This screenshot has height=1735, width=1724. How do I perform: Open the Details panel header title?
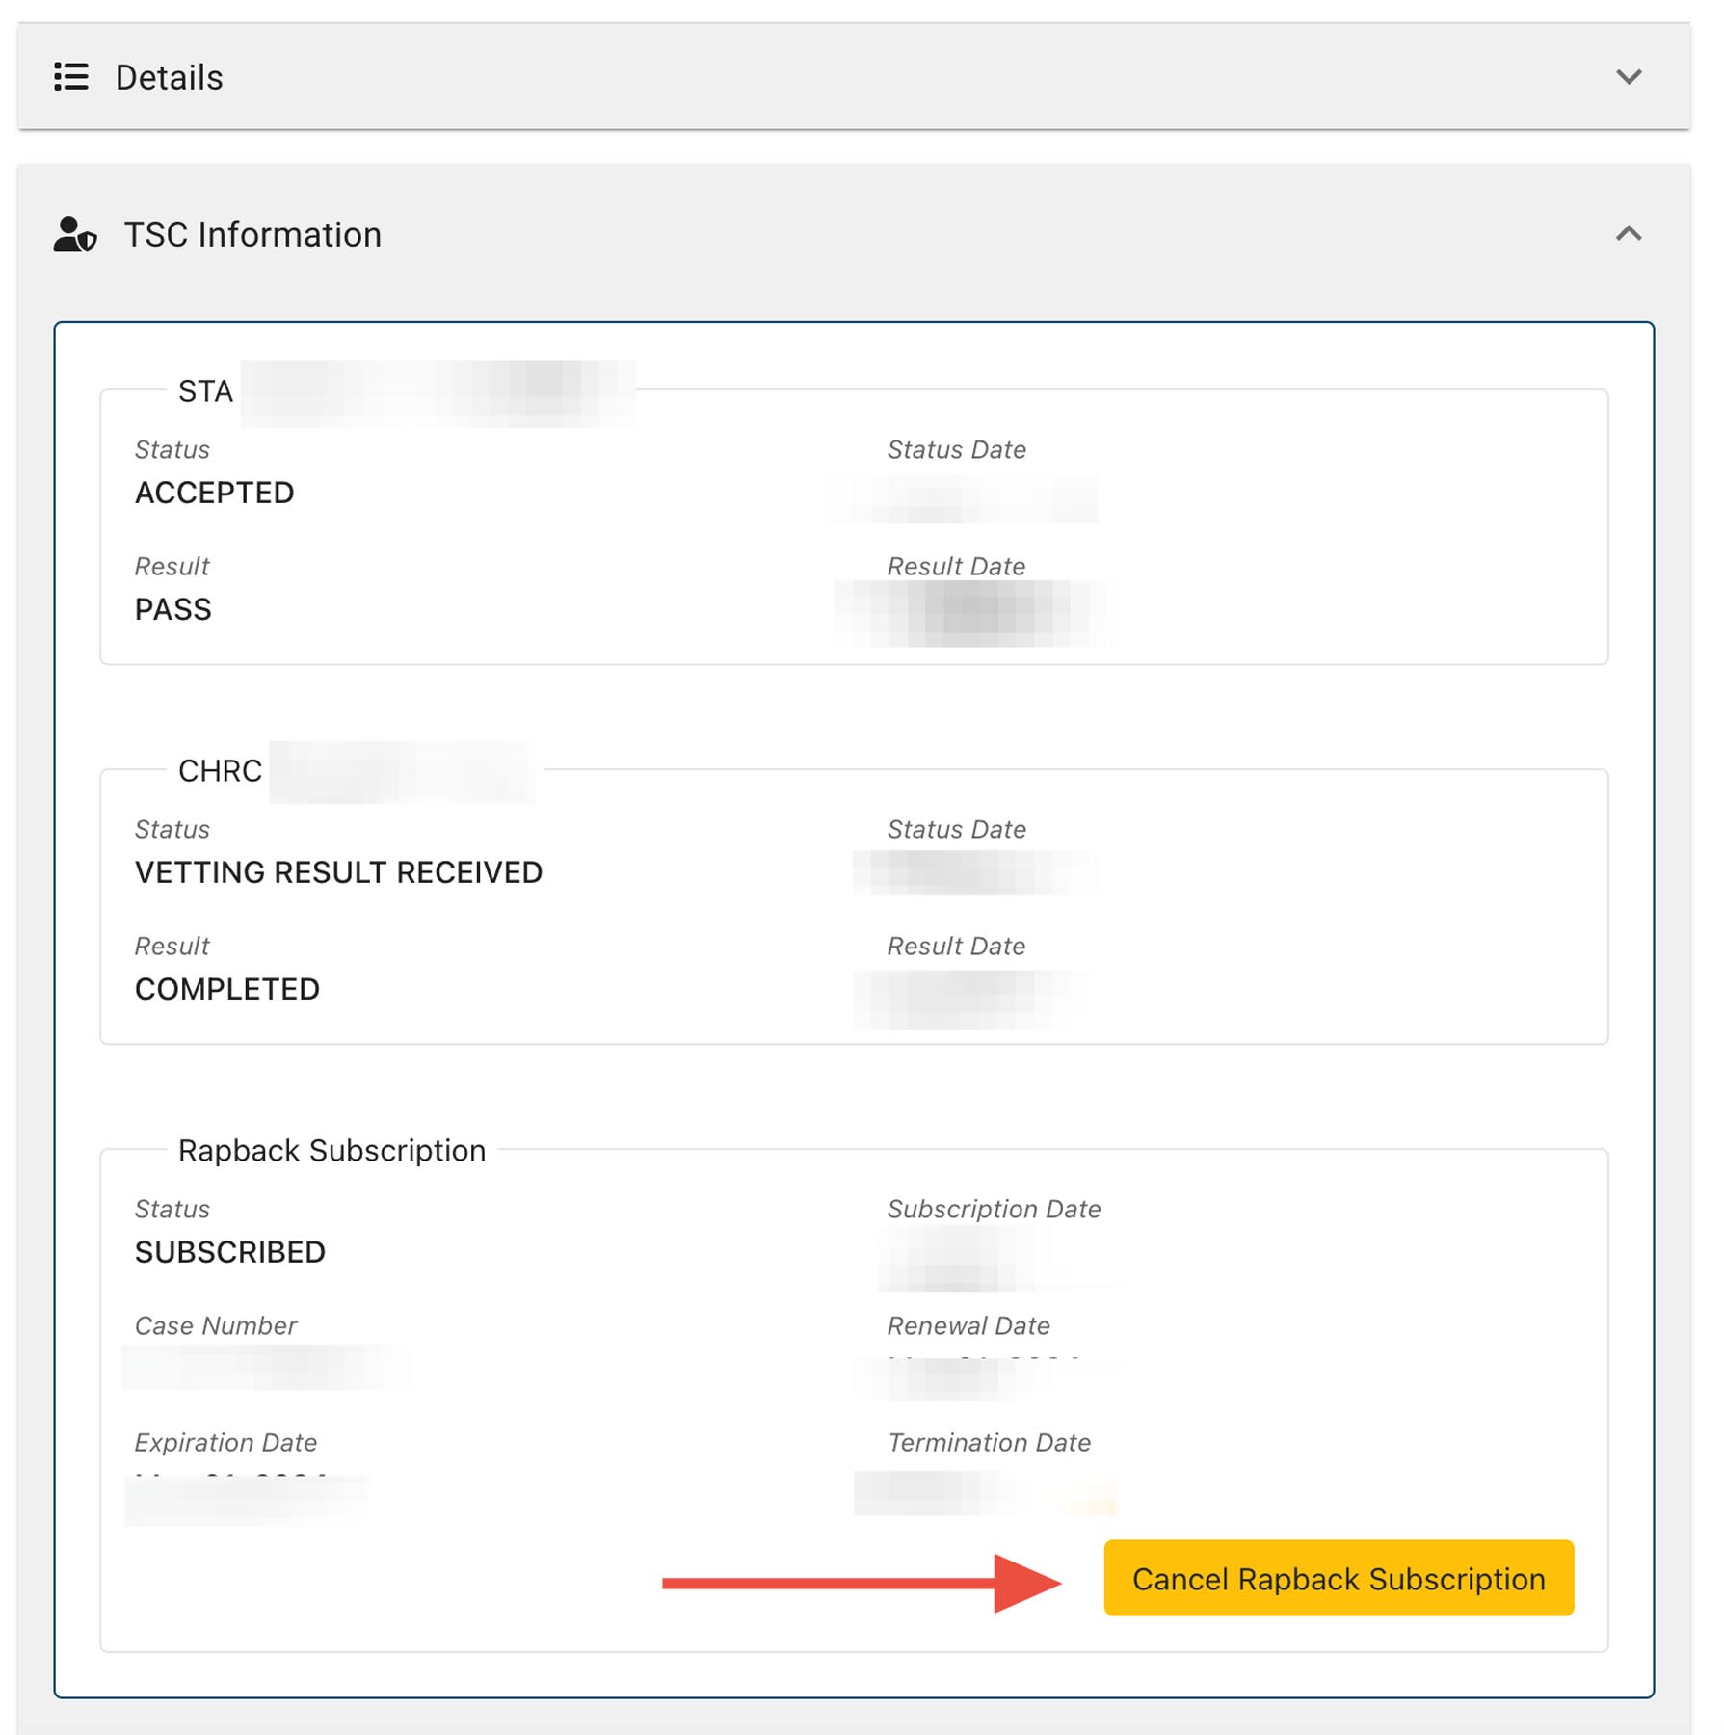[x=169, y=77]
